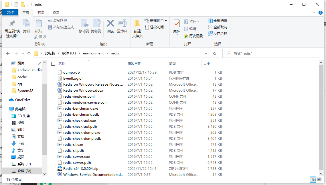
Task: Open the View (查看) ribbon tab
Action: [56, 13]
